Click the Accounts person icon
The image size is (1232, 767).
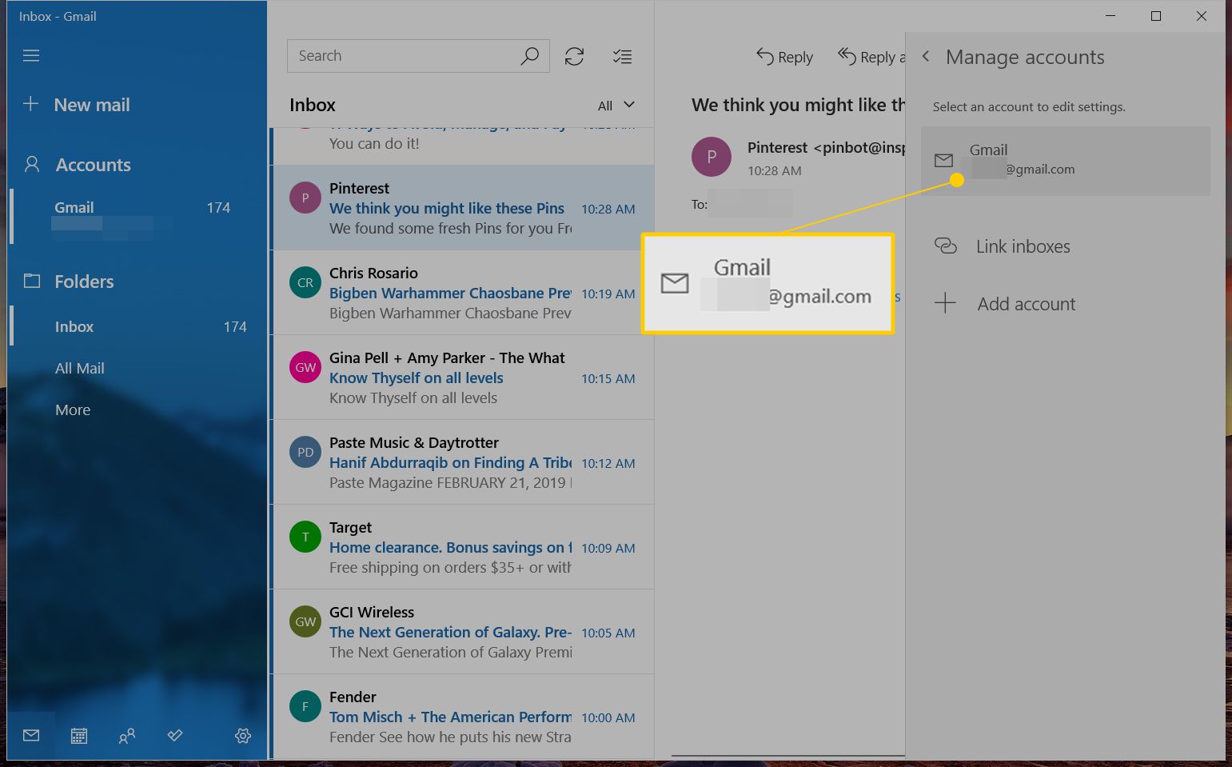click(x=32, y=164)
